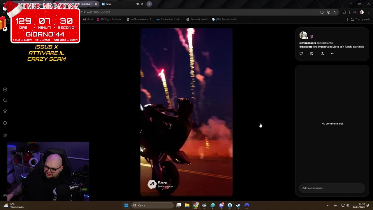373x210 pixels.
Task: Open the sailboat app icon in the taskbar
Action: (230, 205)
